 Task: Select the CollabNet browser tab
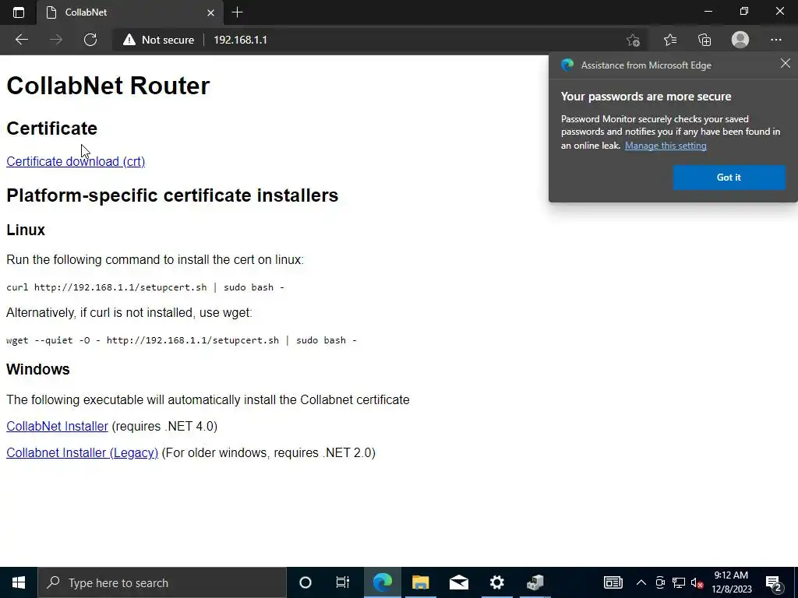[x=130, y=12]
